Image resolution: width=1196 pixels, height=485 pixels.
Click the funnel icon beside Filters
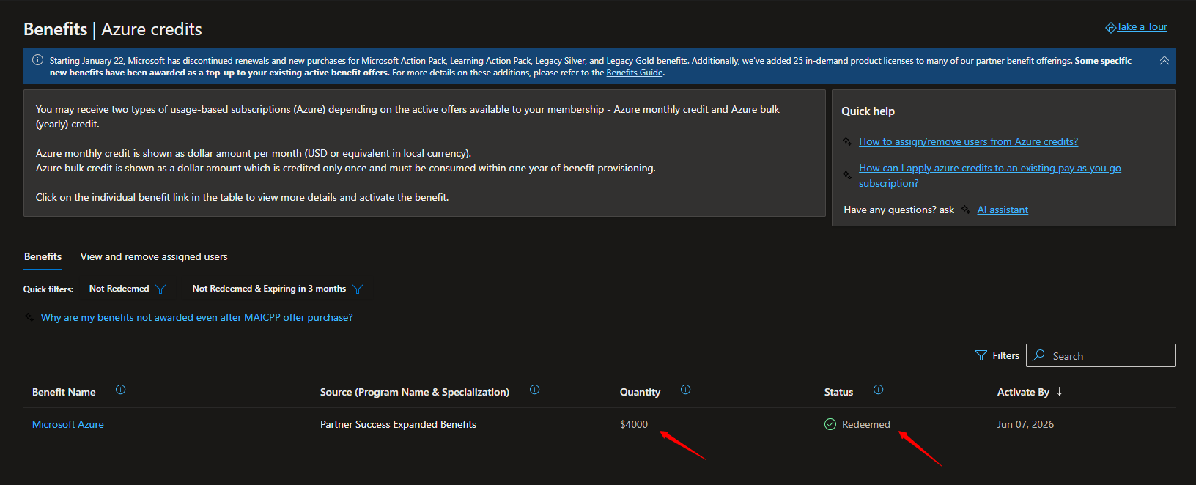[981, 355]
